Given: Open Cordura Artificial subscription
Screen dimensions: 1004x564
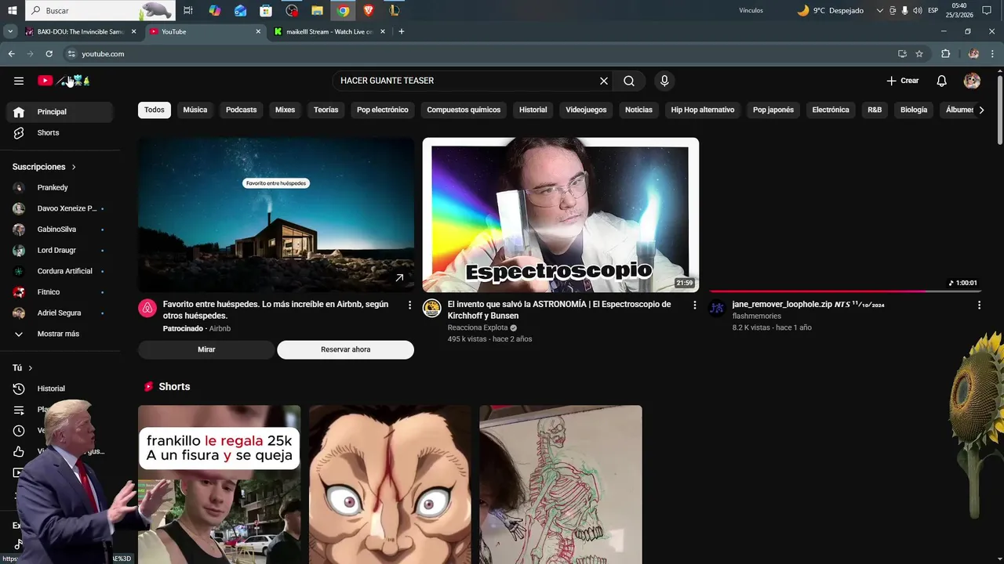Looking at the screenshot, I should coord(60,271).
